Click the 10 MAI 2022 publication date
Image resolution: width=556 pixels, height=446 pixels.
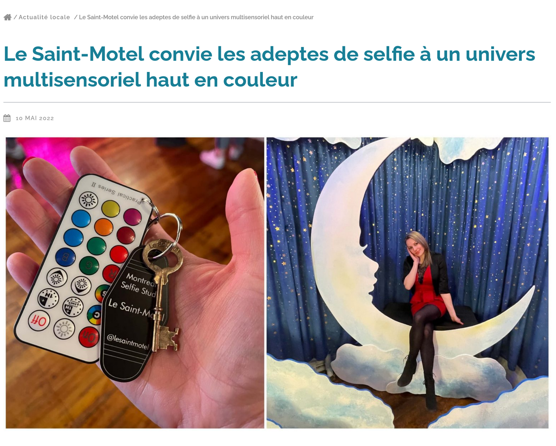click(x=35, y=118)
